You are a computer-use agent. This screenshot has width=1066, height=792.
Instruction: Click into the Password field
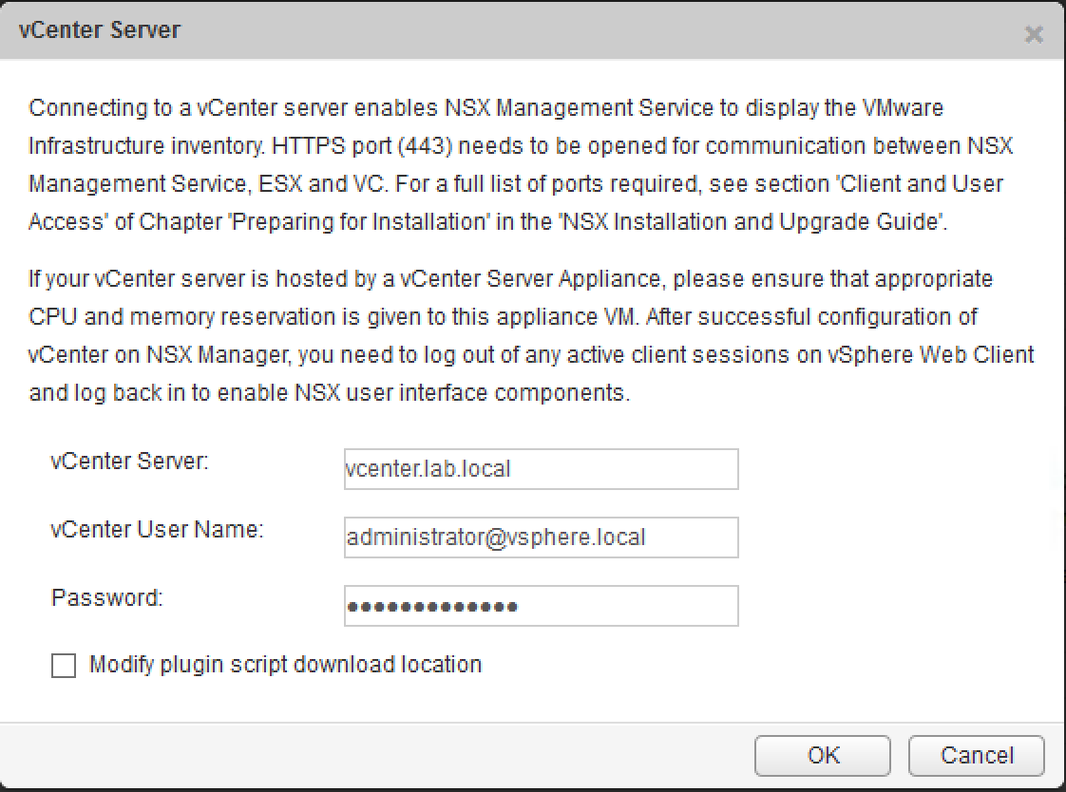[542, 606]
